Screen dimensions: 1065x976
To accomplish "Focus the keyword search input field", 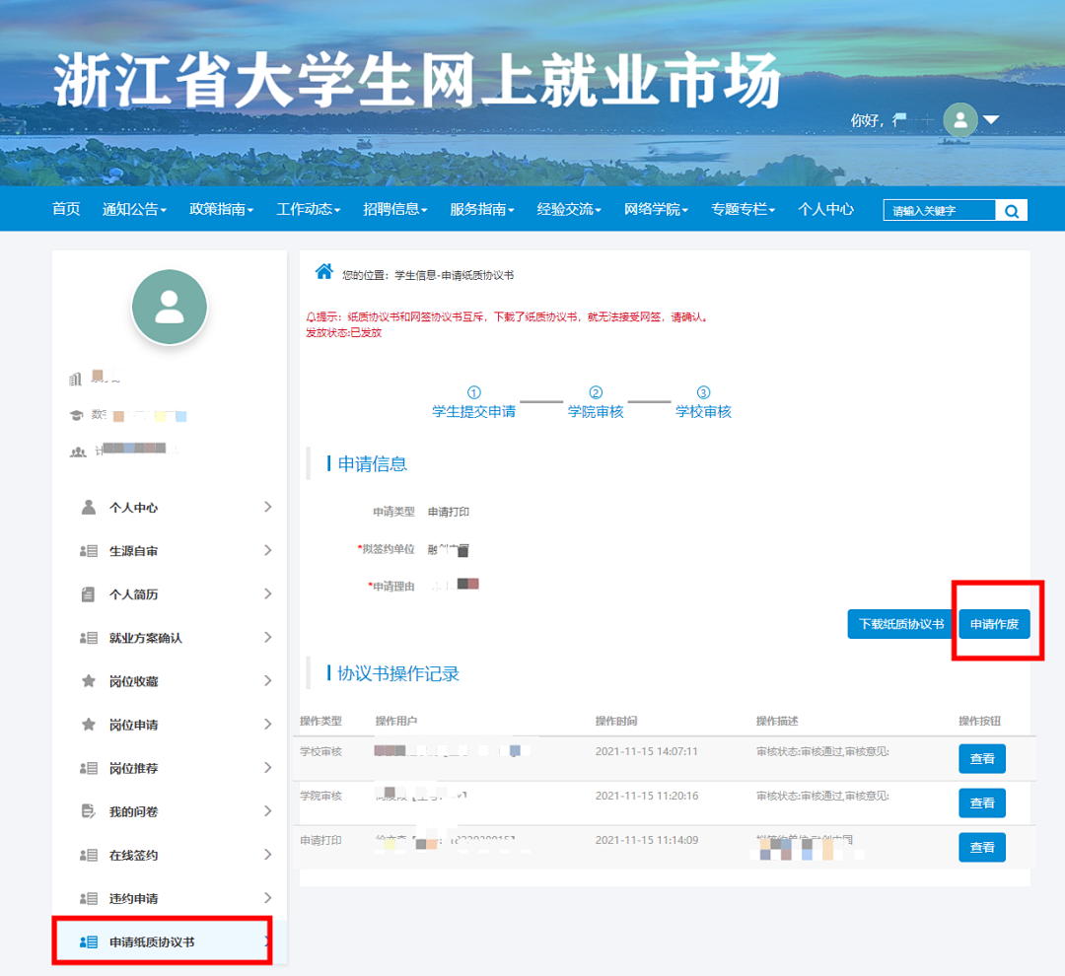I will coord(937,211).
